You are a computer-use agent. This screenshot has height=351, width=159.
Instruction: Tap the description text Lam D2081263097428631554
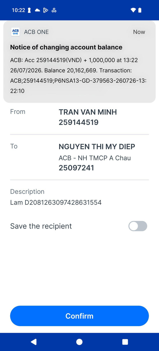point(56,202)
